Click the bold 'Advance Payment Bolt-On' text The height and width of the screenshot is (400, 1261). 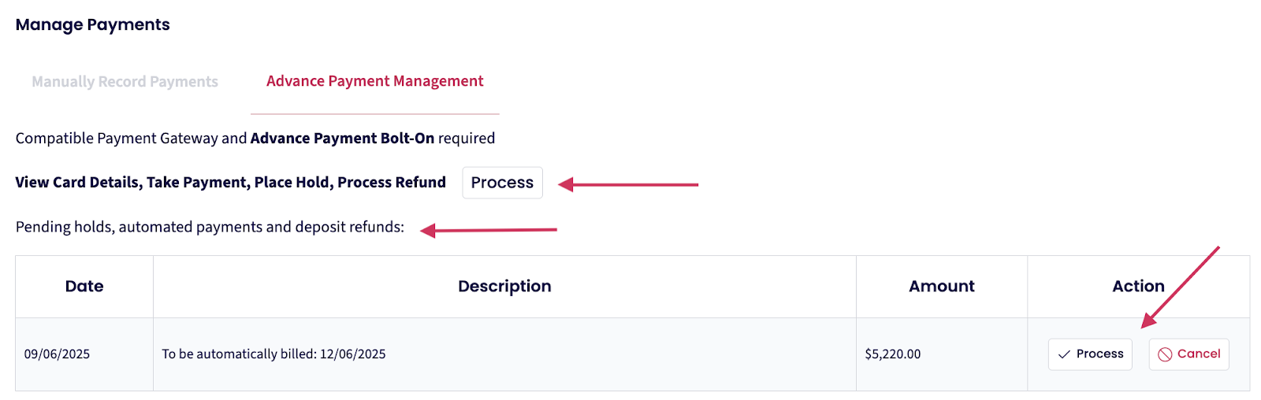(x=342, y=139)
